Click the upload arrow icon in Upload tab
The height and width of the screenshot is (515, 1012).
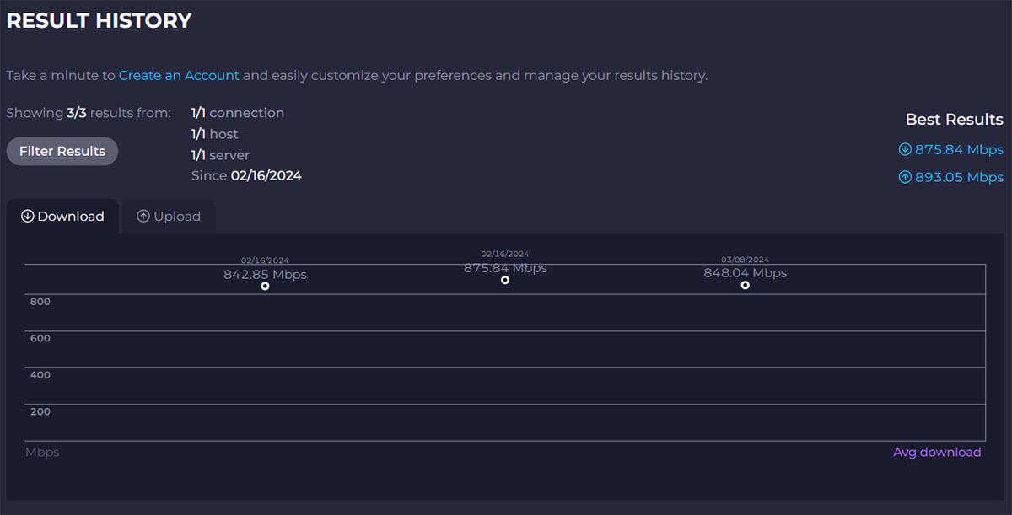point(143,217)
